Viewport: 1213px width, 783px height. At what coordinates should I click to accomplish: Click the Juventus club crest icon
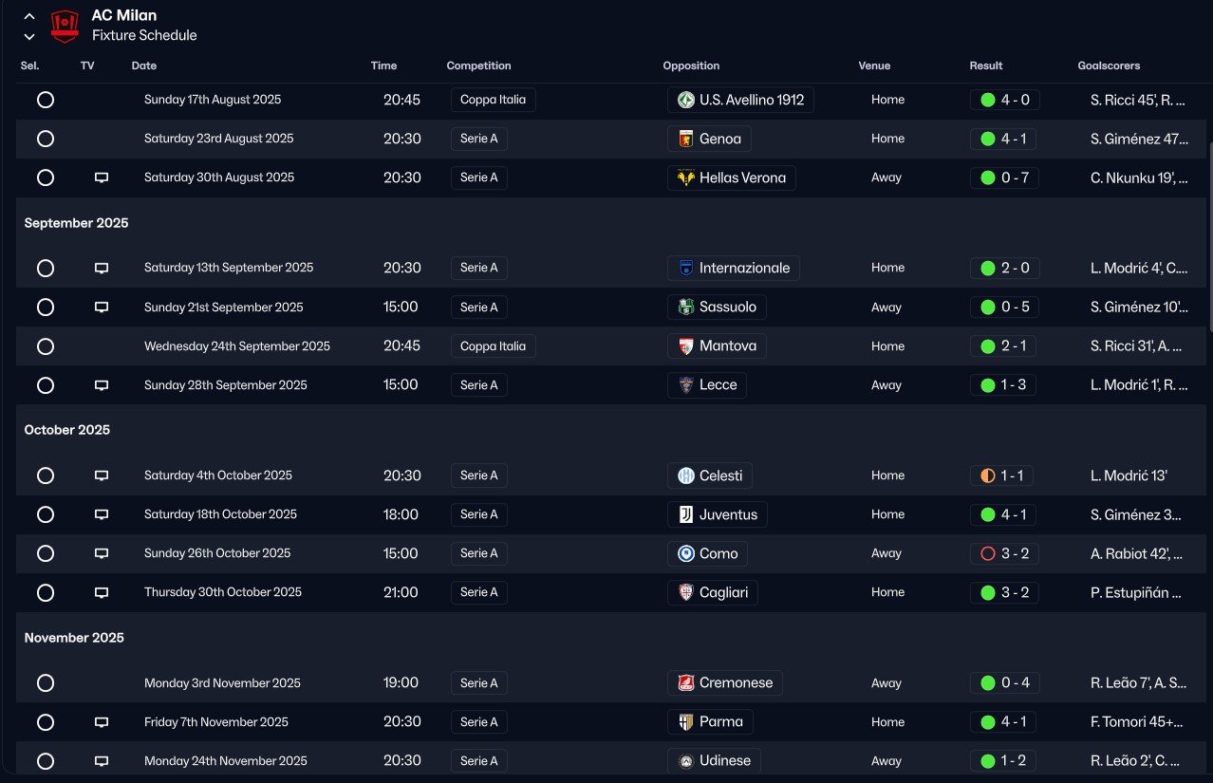tap(686, 514)
